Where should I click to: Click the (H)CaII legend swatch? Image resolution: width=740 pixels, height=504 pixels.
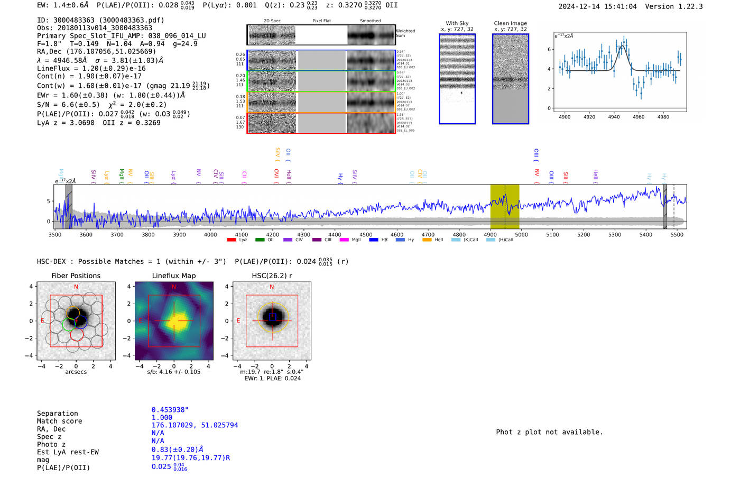pyautogui.click(x=491, y=240)
